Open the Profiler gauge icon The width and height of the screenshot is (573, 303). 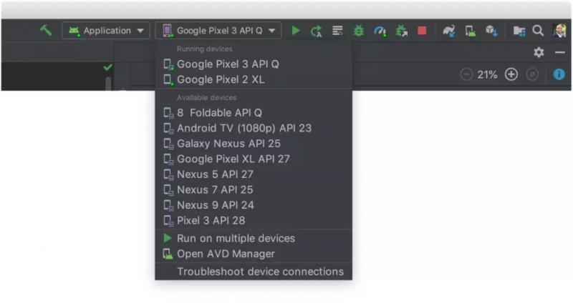click(x=380, y=31)
